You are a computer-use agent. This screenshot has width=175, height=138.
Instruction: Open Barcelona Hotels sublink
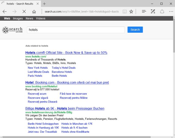click(x=62, y=72)
